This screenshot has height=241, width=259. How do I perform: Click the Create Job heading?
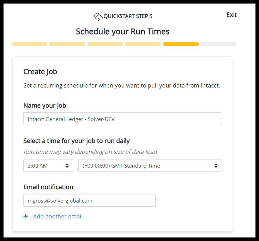(40, 72)
